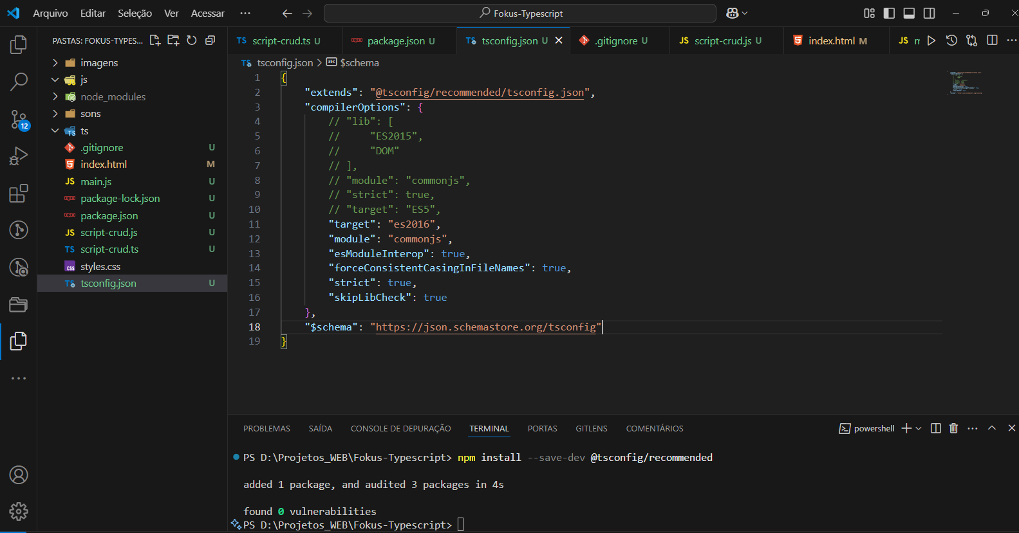Open the Explorer view in activity bar
Viewport: 1019px width, 533px height.
click(19, 44)
